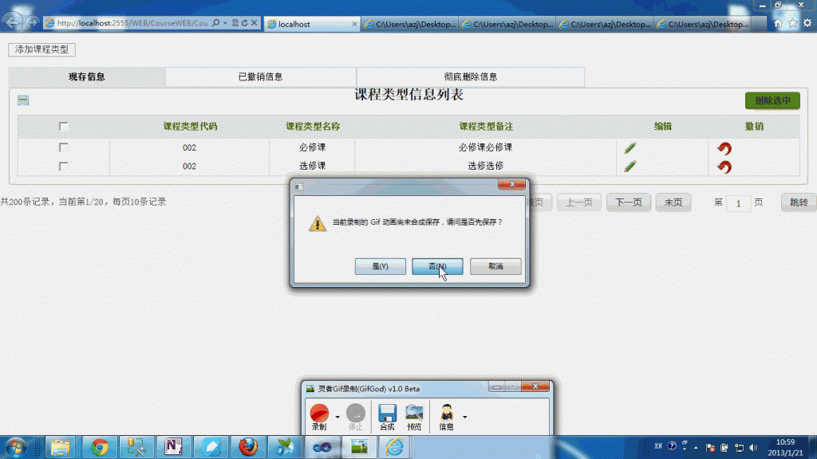The width and height of the screenshot is (817, 459).
Task: Click the 添加课程类型 button
Action: tap(40, 49)
